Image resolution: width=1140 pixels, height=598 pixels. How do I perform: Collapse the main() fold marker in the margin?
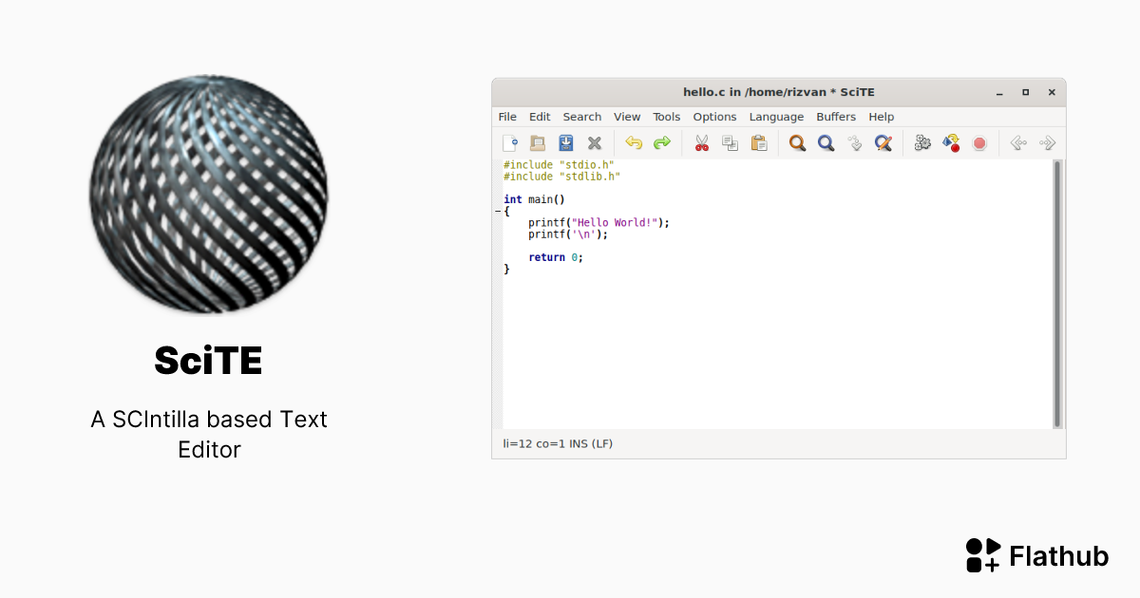pos(498,212)
